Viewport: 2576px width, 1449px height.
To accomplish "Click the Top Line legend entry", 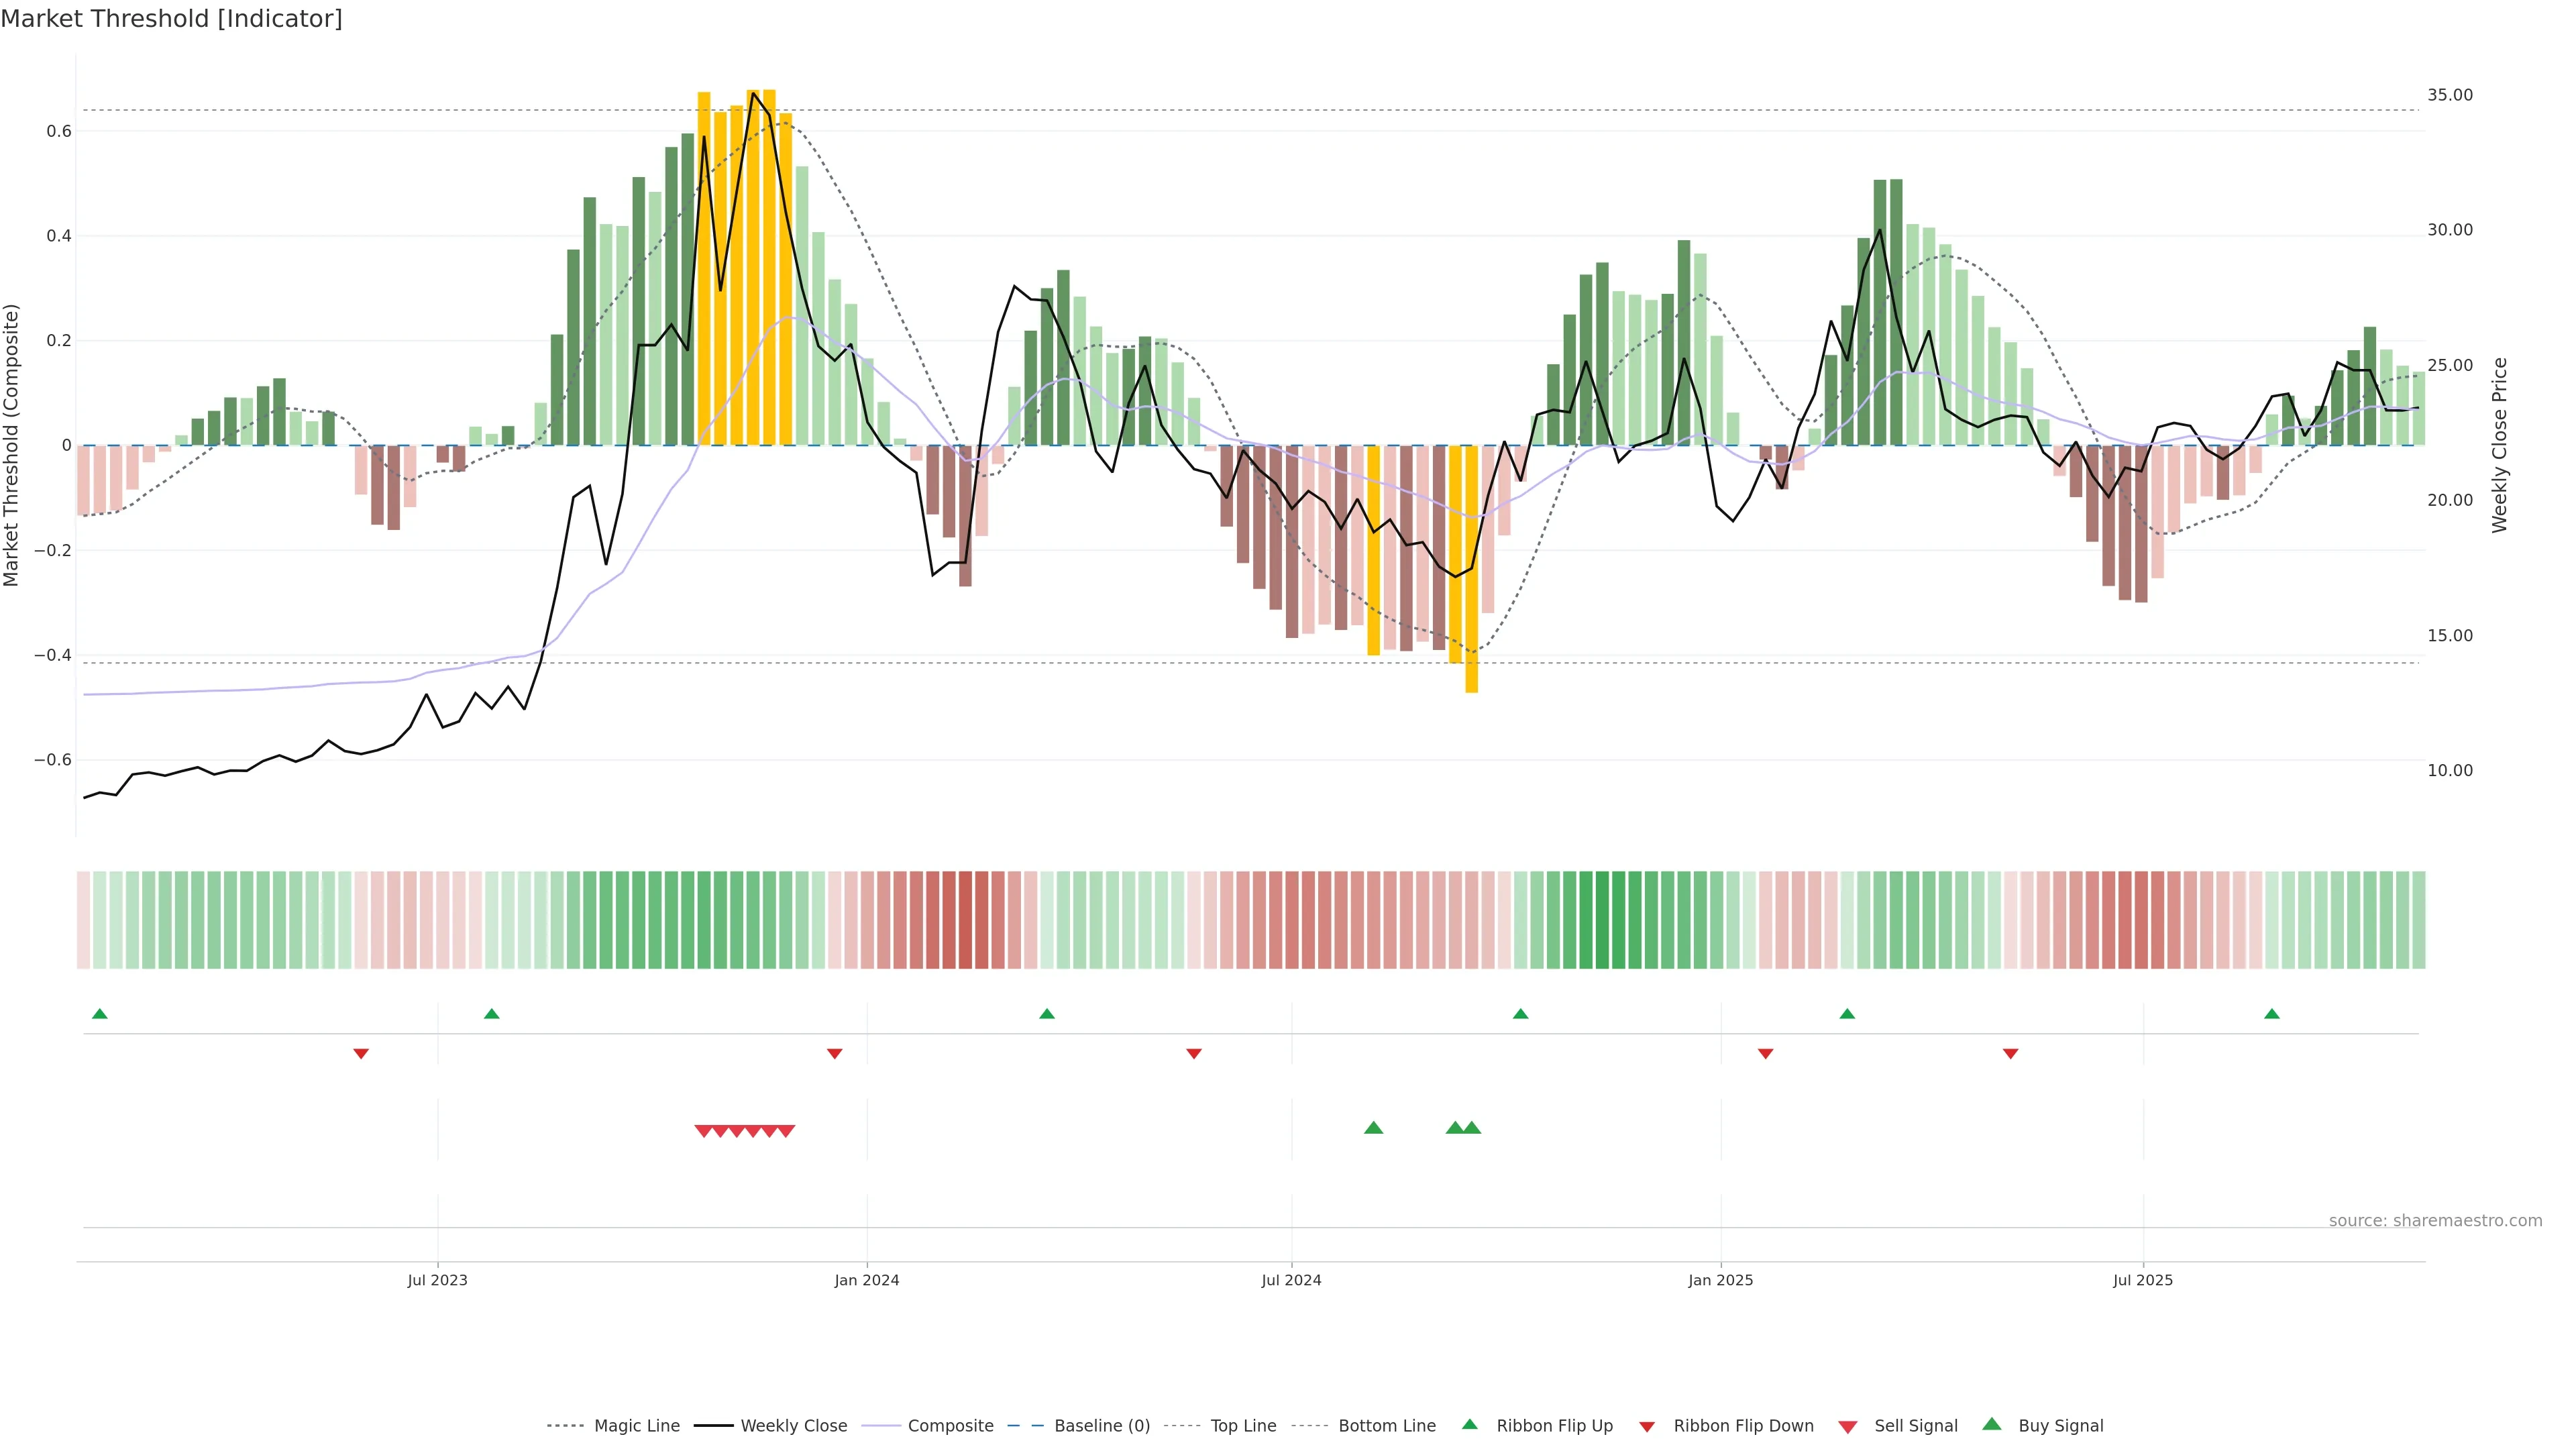I will 1243,1426.
